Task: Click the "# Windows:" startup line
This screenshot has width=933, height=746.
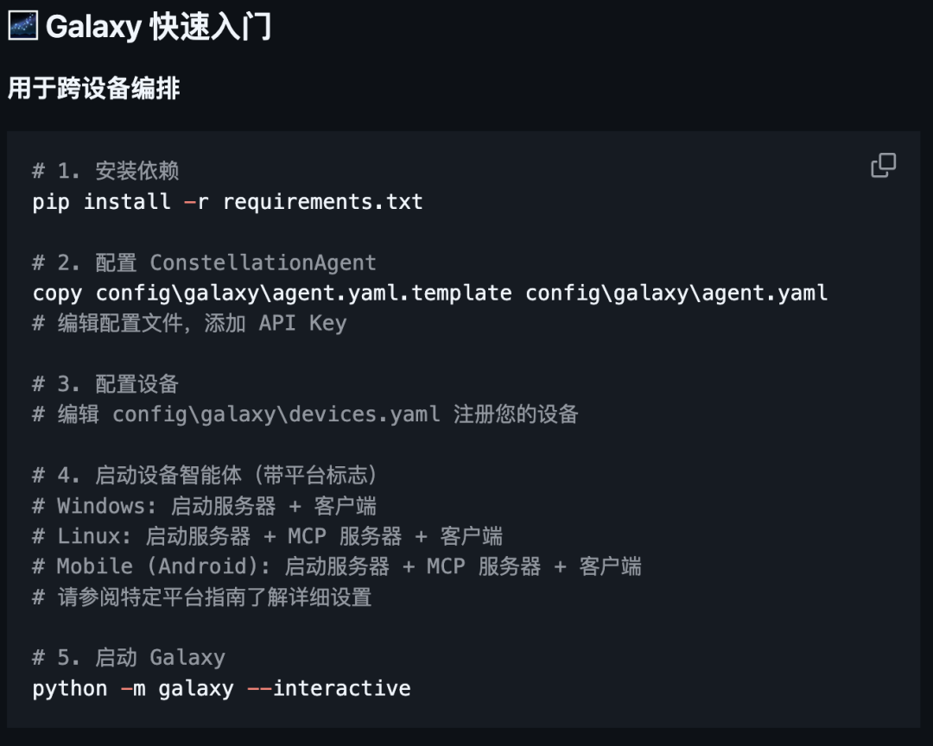Action: tap(204, 506)
